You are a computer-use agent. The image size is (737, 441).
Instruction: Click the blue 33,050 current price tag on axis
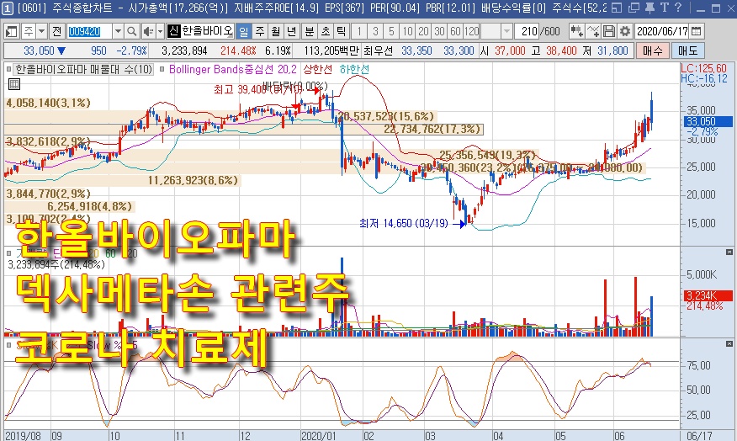708,122
